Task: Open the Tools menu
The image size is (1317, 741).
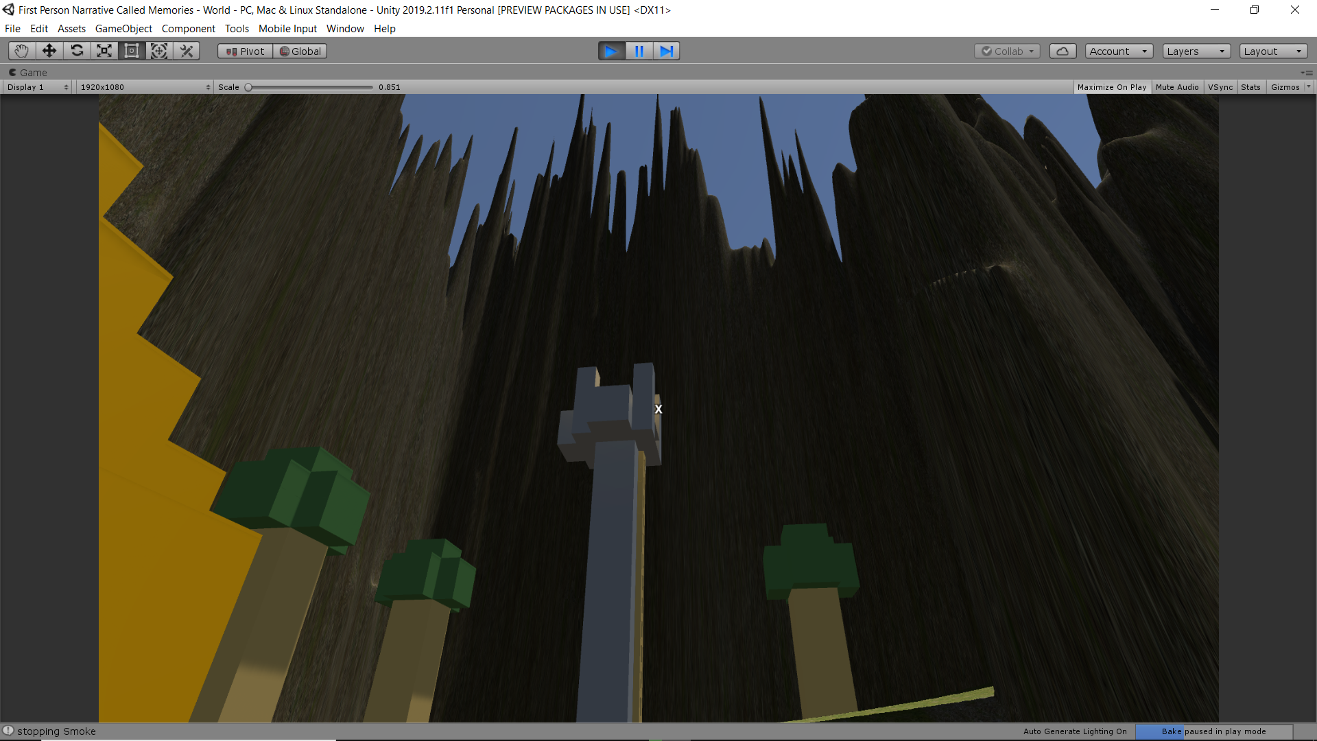Action: (237, 29)
